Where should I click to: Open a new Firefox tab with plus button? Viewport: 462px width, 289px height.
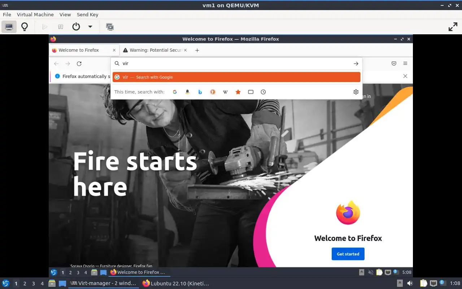[x=197, y=50]
